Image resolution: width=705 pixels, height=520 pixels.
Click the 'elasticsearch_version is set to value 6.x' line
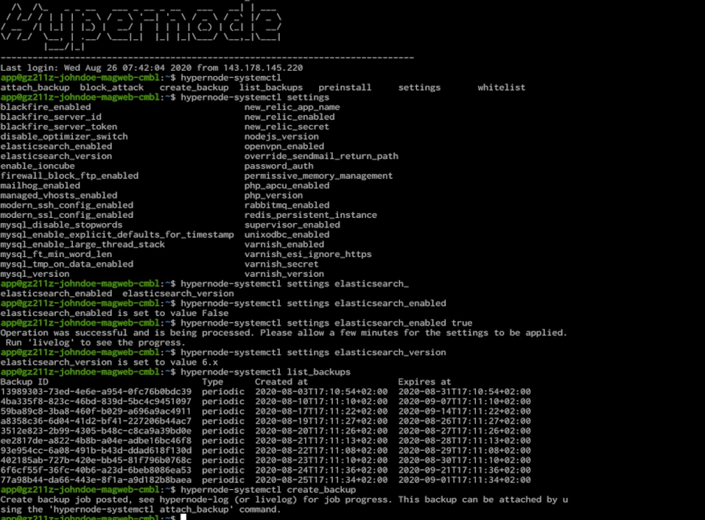[x=109, y=362]
